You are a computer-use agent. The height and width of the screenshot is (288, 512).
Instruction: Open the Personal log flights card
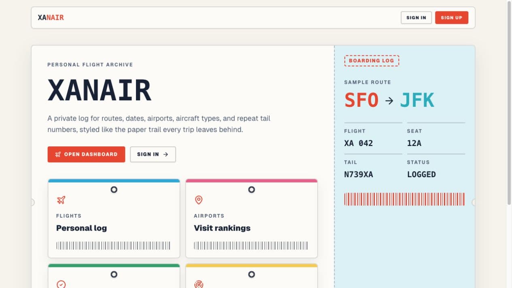(x=114, y=218)
